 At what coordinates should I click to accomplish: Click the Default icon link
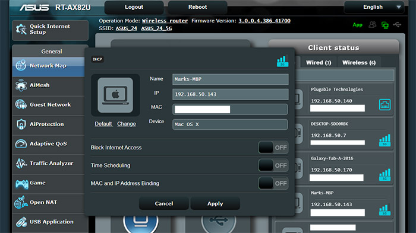click(103, 124)
